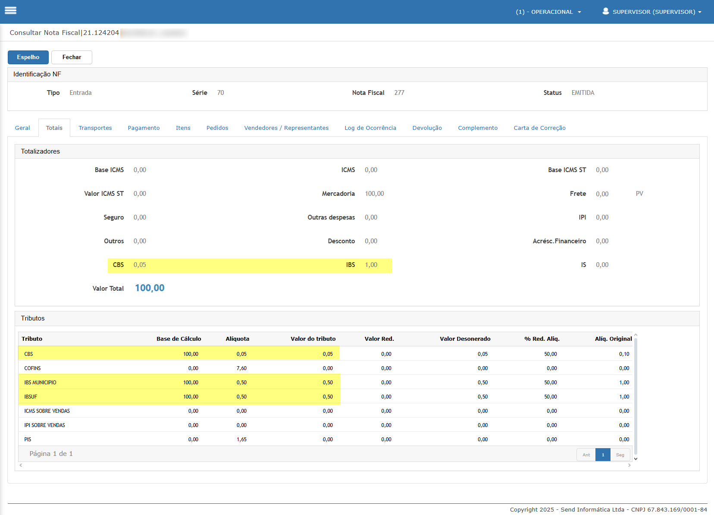Image resolution: width=714 pixels, height=515 pixels.
Task: Open the Pedidos tab
Action: pos(217,128)
